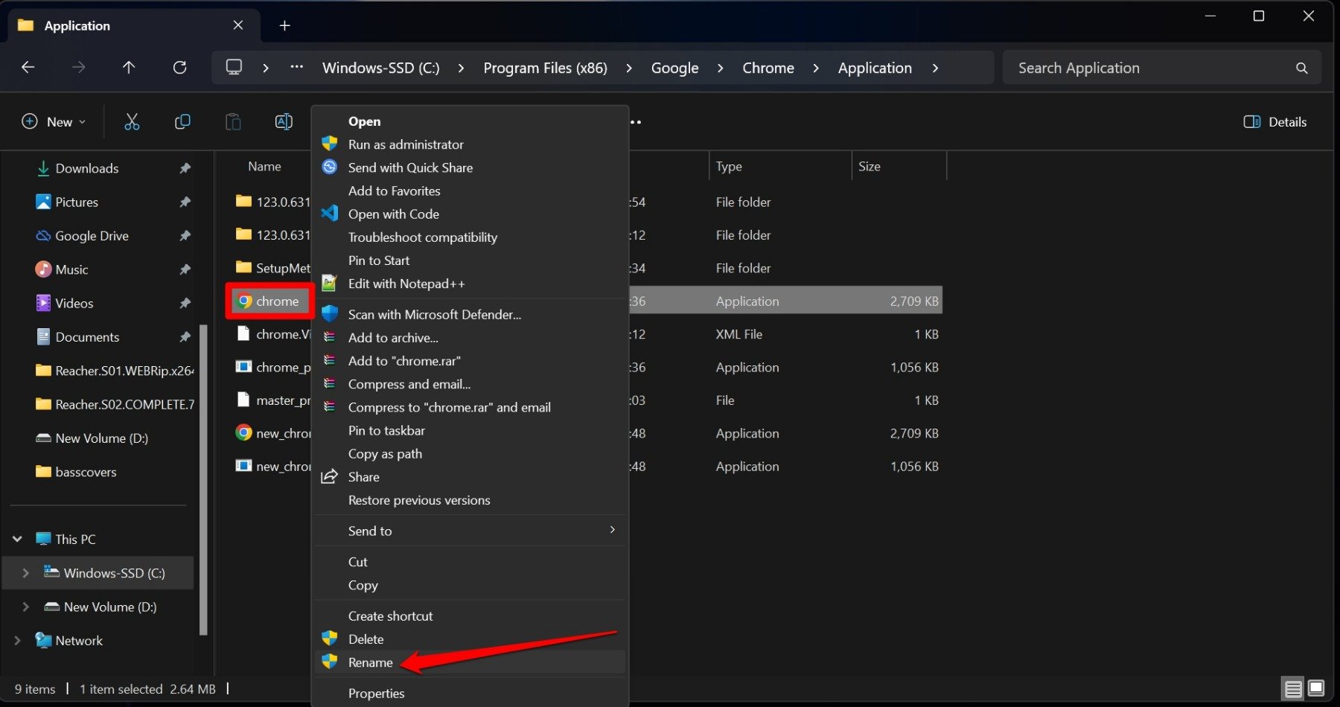The height and width of the screenshot is (707, 1340).
Task: Refresh the current folder view
Action: pyautogui.click(x=179, y=68)
